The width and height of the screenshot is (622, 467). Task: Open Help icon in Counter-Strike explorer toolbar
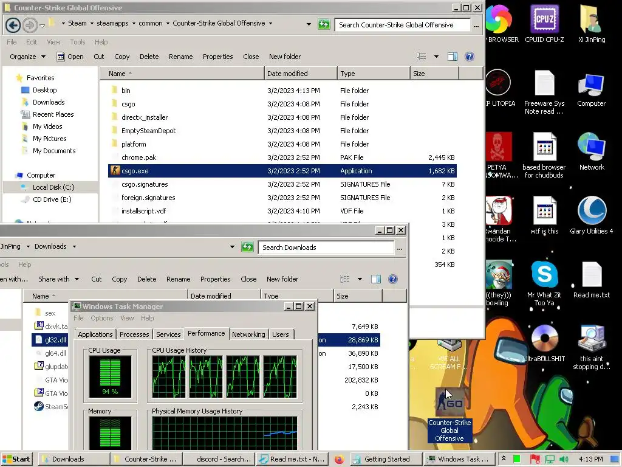pyautogui.click(x=470, y=57)
